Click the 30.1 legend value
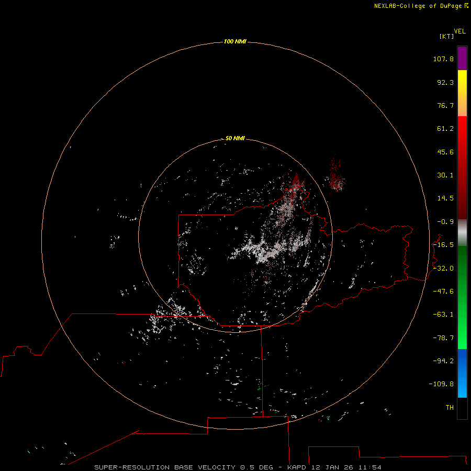The width and height of the screenshot is (471, 471). pyautogui.click(x=445, y=175)
